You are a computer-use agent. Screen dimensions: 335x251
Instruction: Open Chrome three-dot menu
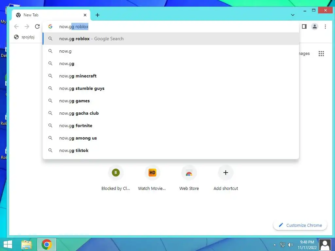pyautogui.click(x=325, y=26)
